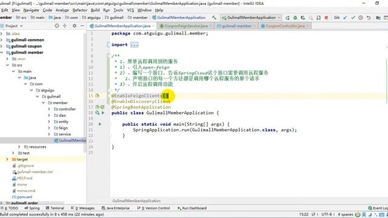Close the GulimallMemberApplication.java tab
Image resolution: width=388 pixels, height=218 pixels.
pos(153,26)
